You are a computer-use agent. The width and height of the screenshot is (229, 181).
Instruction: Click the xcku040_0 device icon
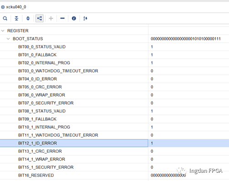[x=3, y=7]
